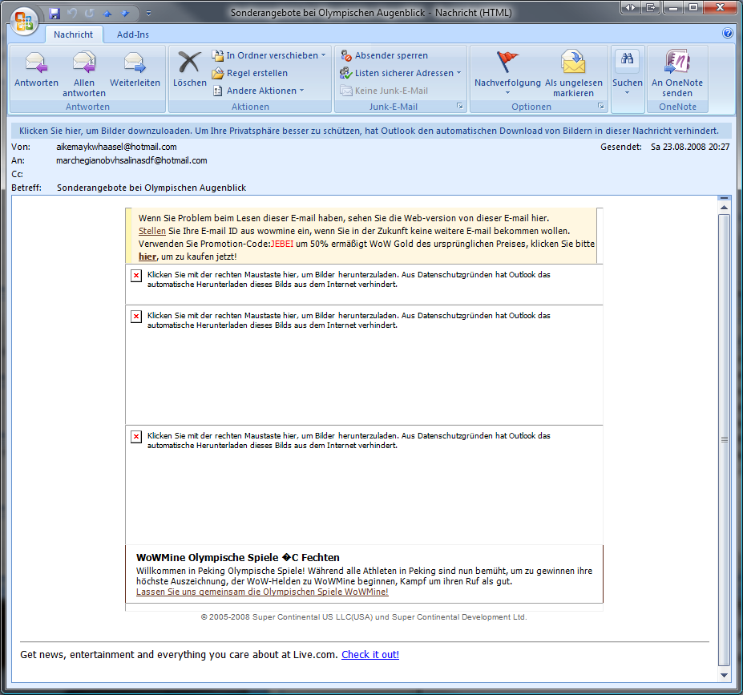Expand the Andere Aktionen menu
The height and width of the screenshot is (695, 743).
click(x=258, y=91)
